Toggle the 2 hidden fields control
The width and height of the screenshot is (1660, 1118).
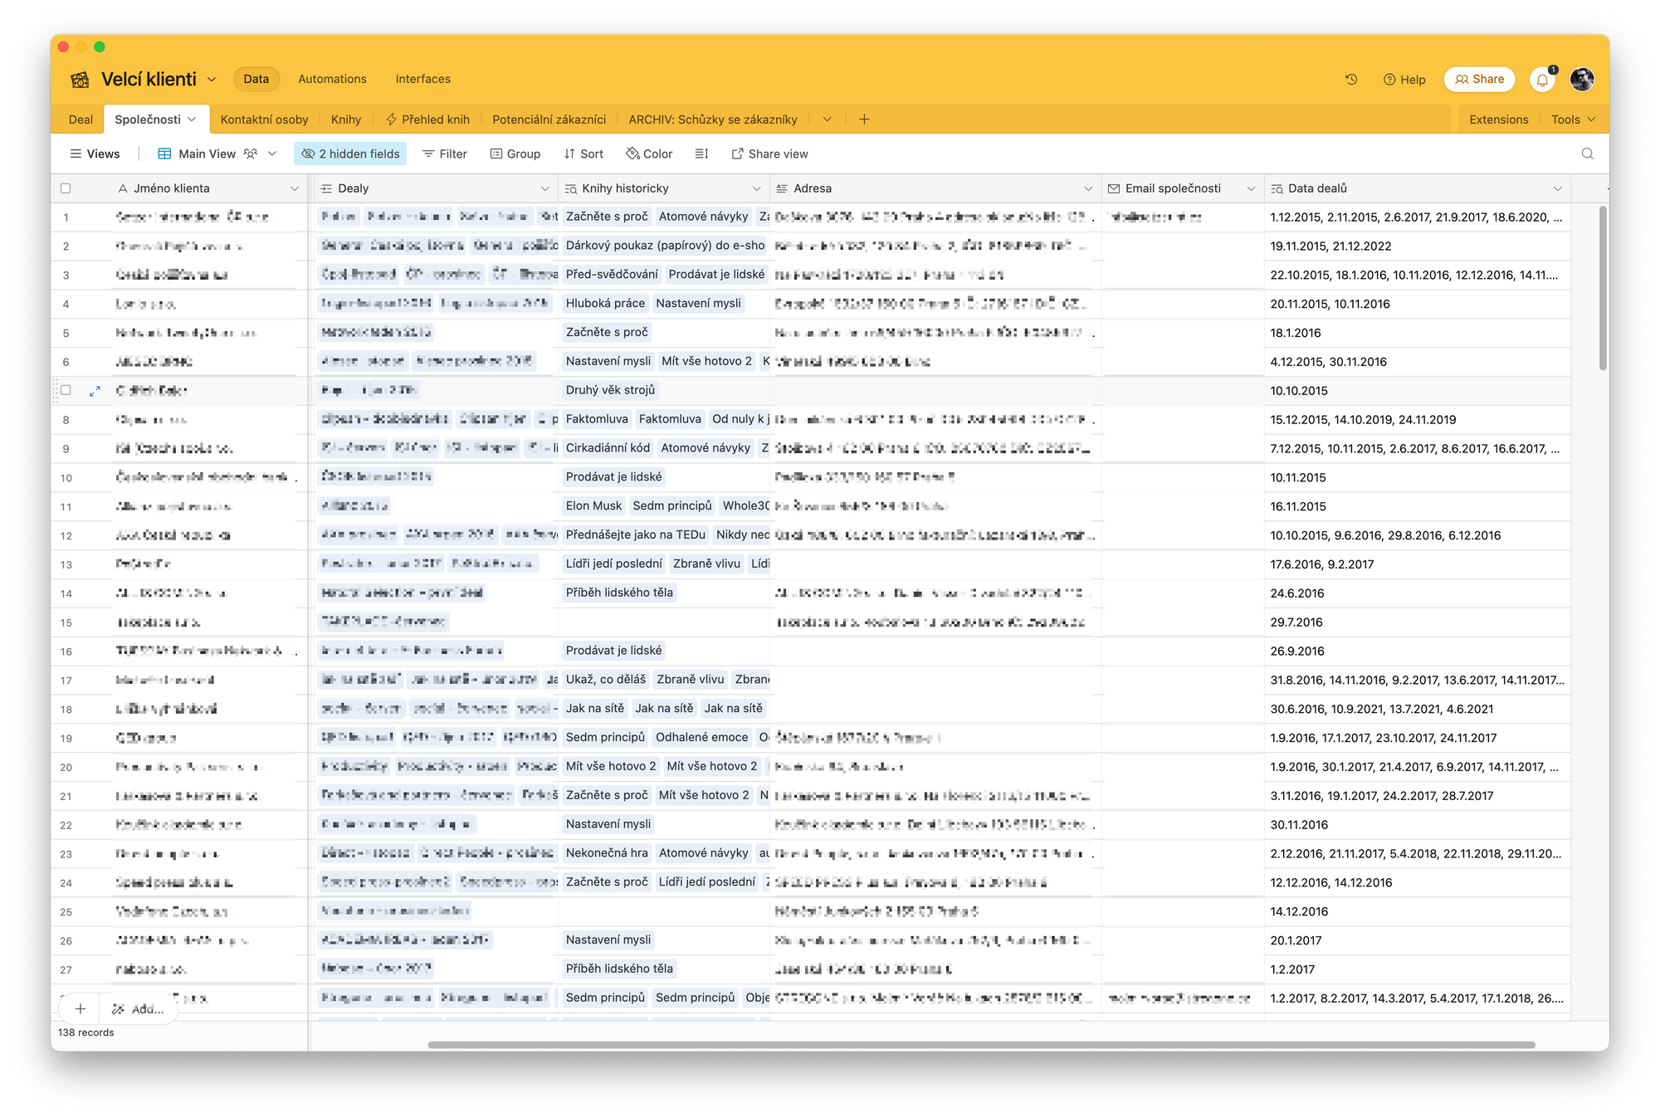pyautogui.click(x=350, y=154)
